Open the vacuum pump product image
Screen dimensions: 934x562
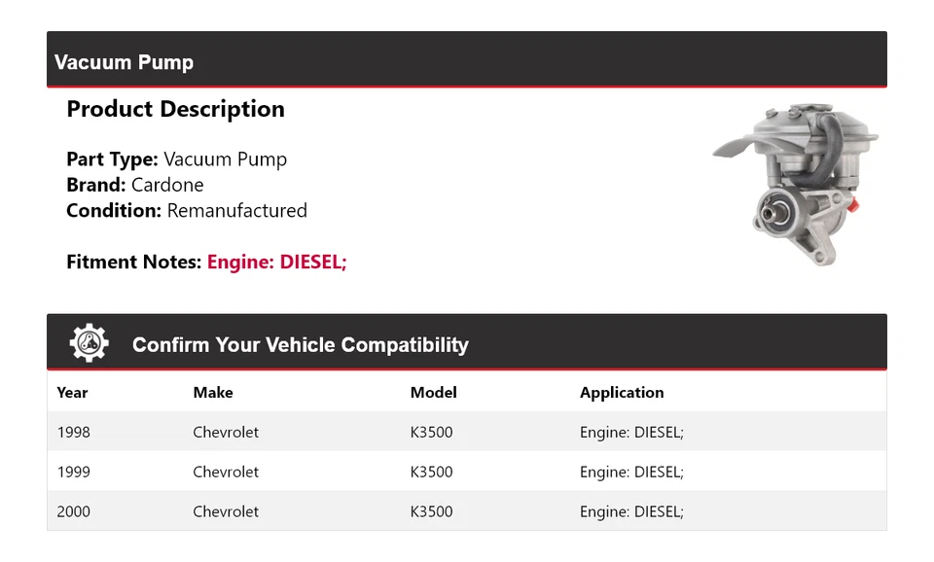(x=795, y=185)
